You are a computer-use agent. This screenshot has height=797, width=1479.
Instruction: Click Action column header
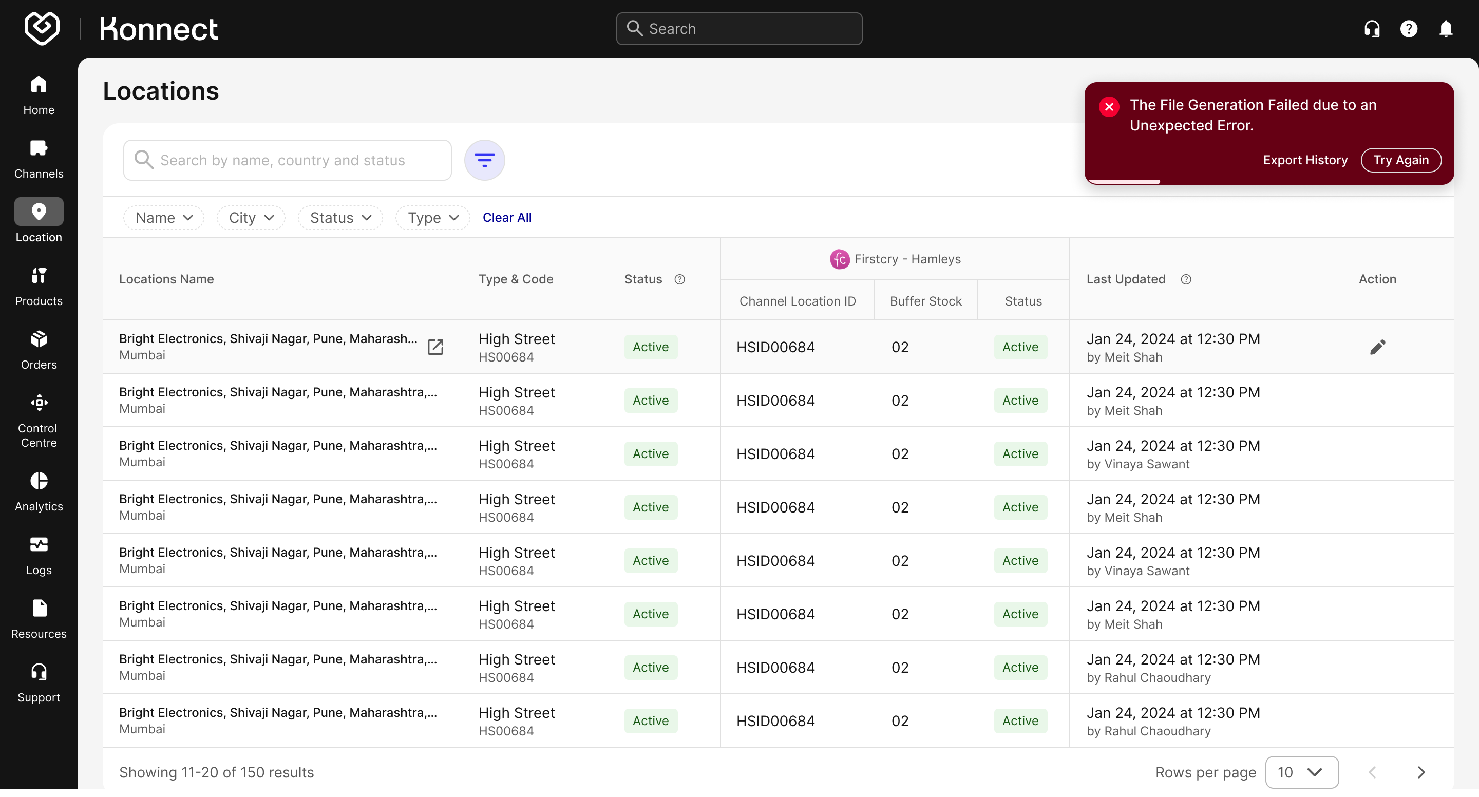(1377, 279)
